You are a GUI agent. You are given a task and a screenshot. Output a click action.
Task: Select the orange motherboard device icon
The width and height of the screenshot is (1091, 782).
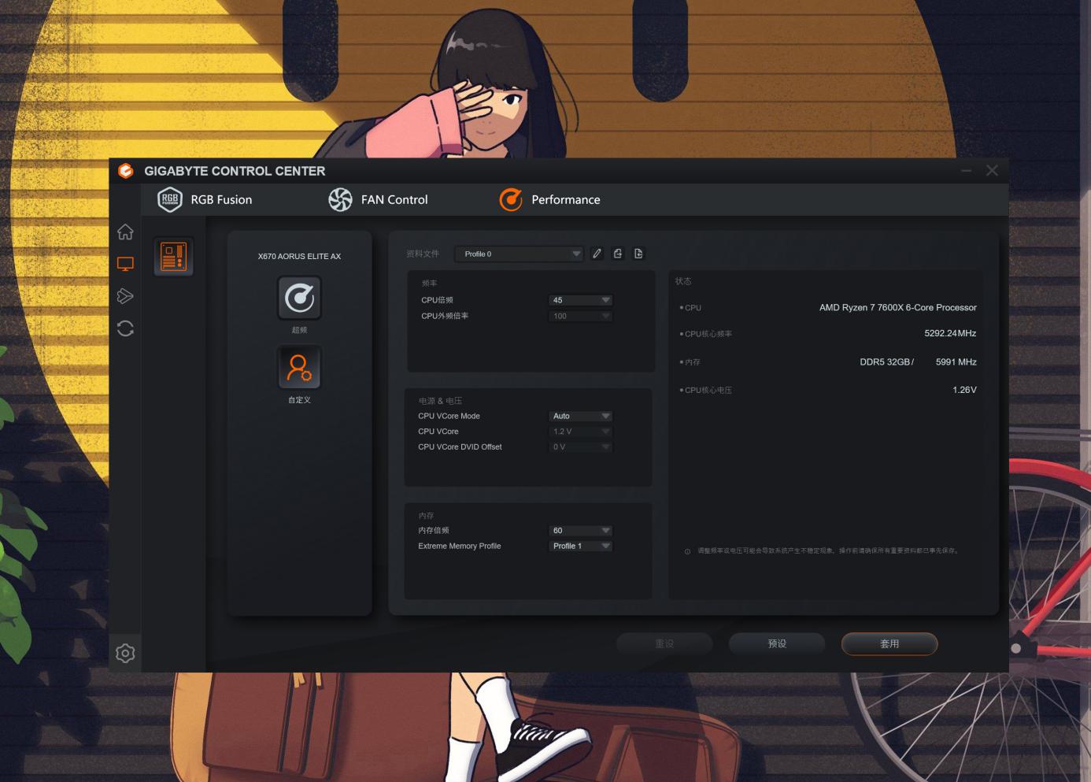tap(173, 257)
